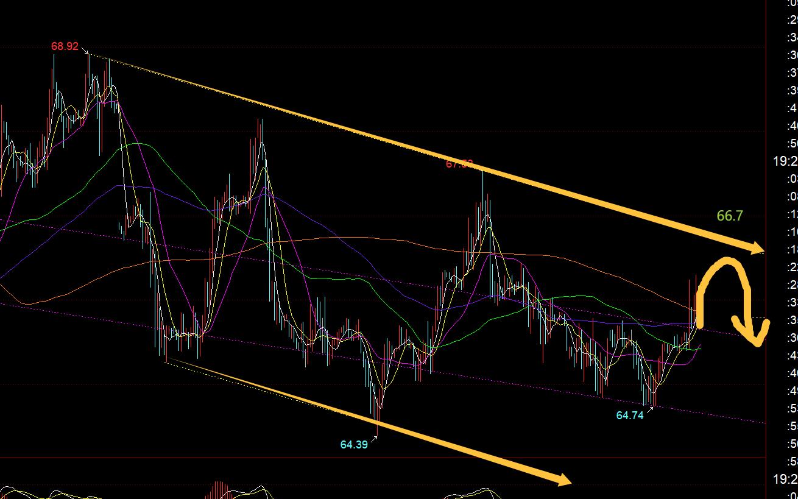Select the 19:2 time label at bottom right

pos(785,478)
